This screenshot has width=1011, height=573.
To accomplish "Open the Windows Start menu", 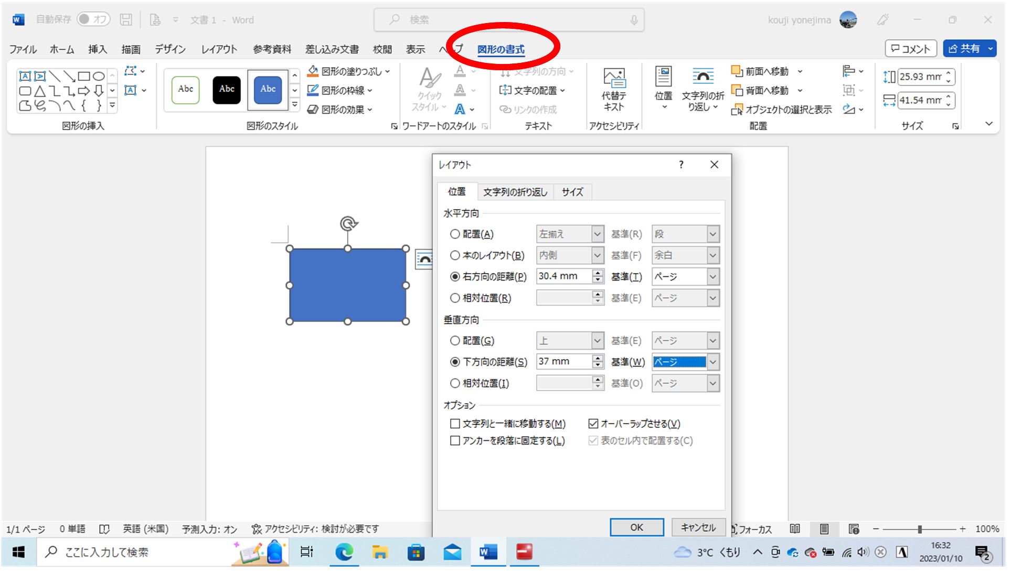I will point(18,552).
